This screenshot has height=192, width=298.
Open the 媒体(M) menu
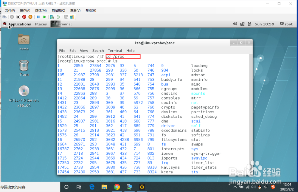click(41, 10)
